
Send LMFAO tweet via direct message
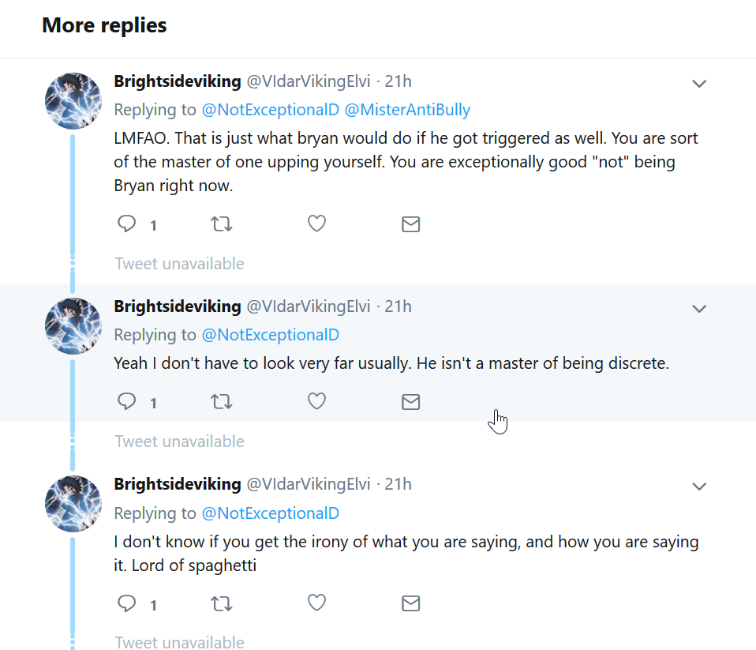pyautogui.click(x=411, y=224)
